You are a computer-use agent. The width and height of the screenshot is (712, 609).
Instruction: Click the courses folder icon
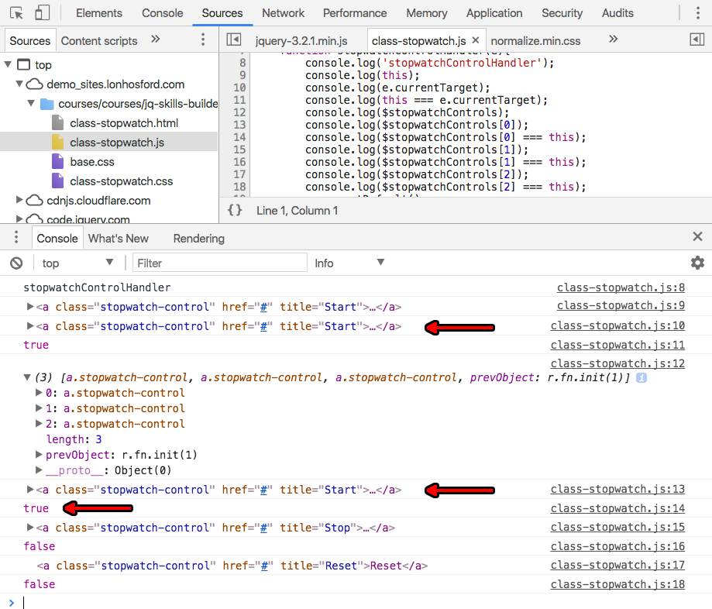[x=46, y=104]
